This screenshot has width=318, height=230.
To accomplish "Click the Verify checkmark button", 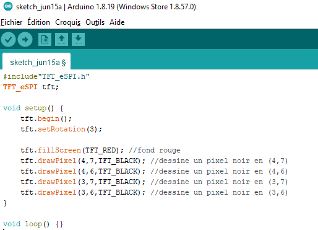I will (8, 39).
